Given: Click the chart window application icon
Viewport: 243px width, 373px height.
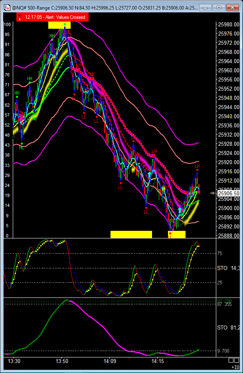Looking at the screenshot, I should click(7, 7).
